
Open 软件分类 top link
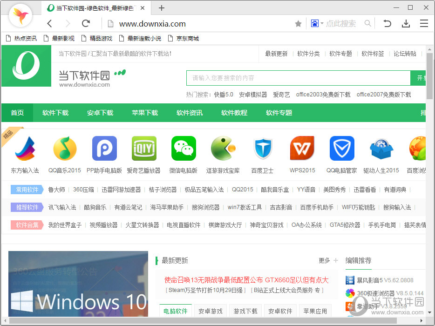[x=308, y=54]
